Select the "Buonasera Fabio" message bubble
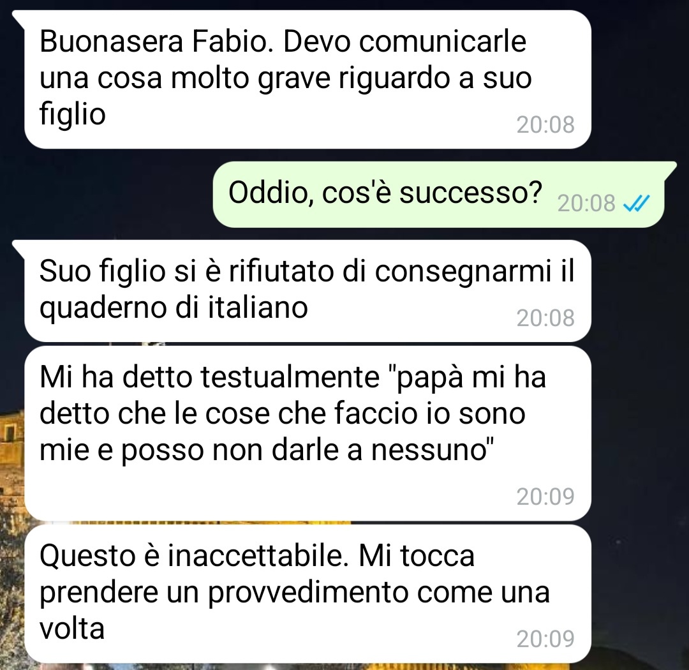This screenshot has height=670, width=689. point(307,80)
